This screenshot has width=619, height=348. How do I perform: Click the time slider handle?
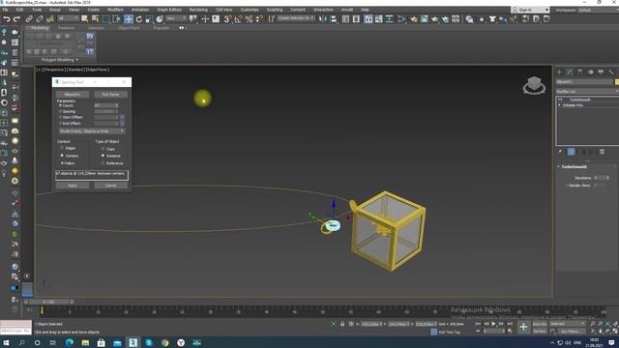click(x=48, y=302)
